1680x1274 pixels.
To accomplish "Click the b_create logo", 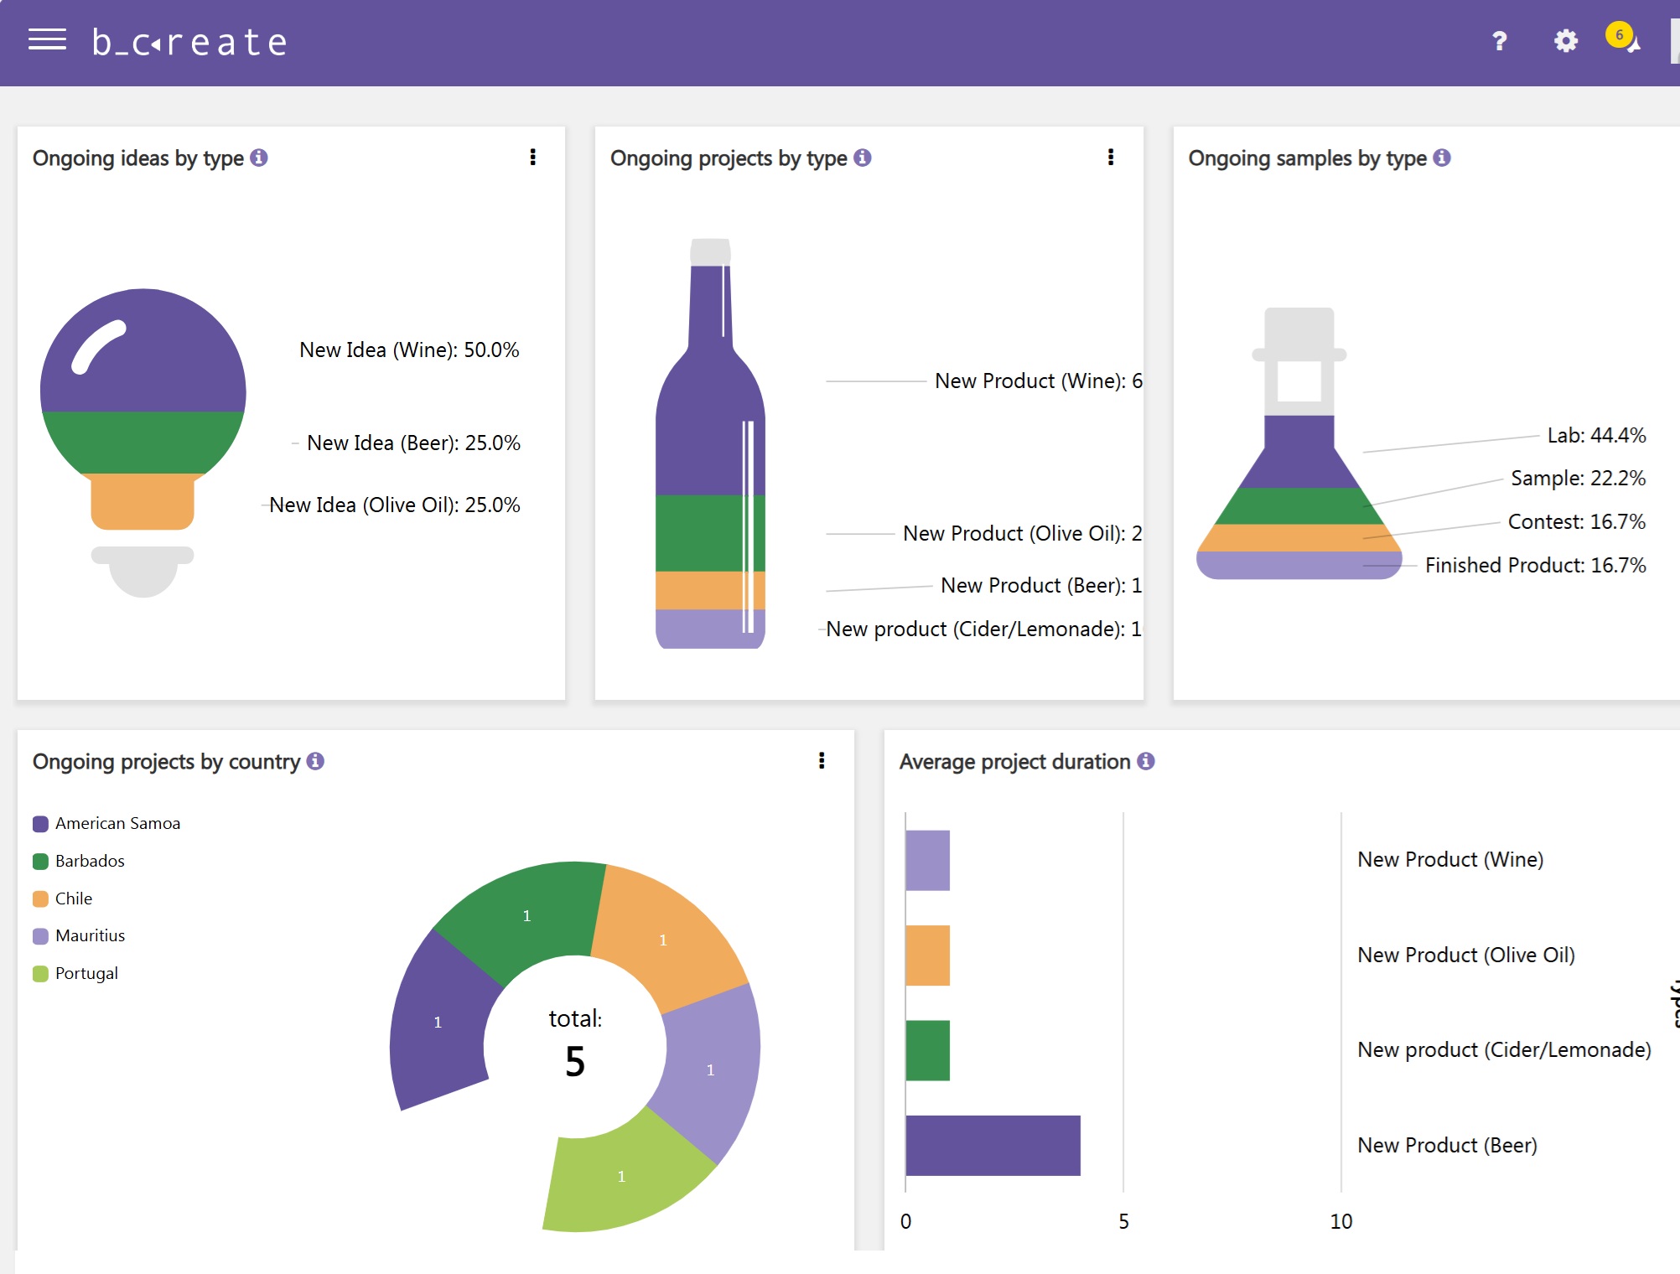I will click(x=189, y=42).
